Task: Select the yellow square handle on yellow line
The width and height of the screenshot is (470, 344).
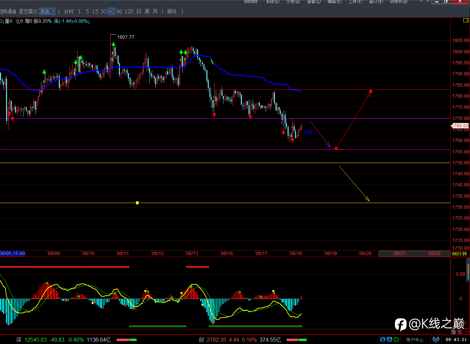Action: (137, 203)
